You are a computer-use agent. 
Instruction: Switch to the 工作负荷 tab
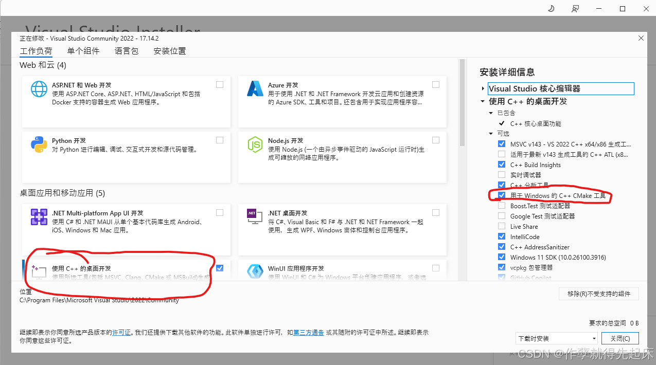click(x=36, y=51)
